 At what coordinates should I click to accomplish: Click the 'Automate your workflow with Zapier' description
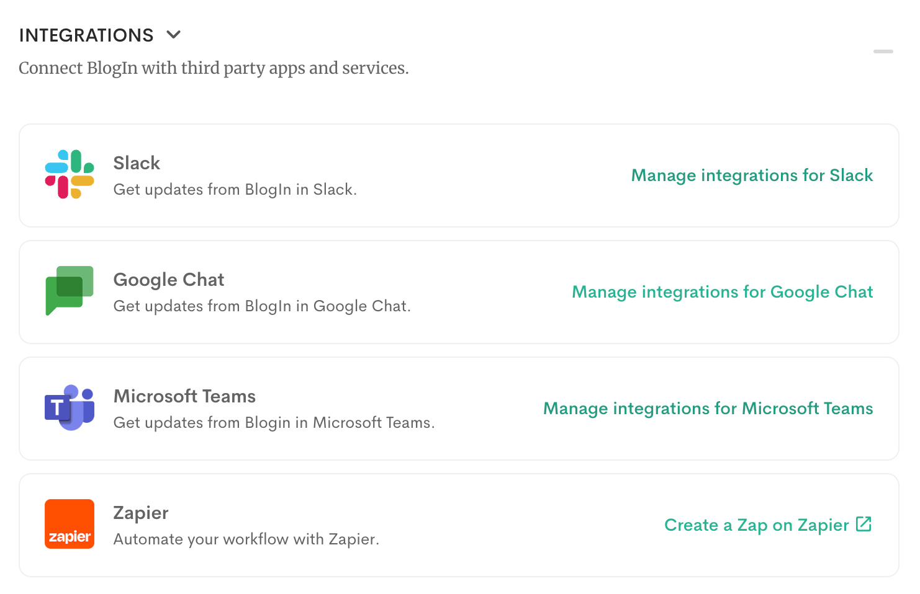(246, 539)
